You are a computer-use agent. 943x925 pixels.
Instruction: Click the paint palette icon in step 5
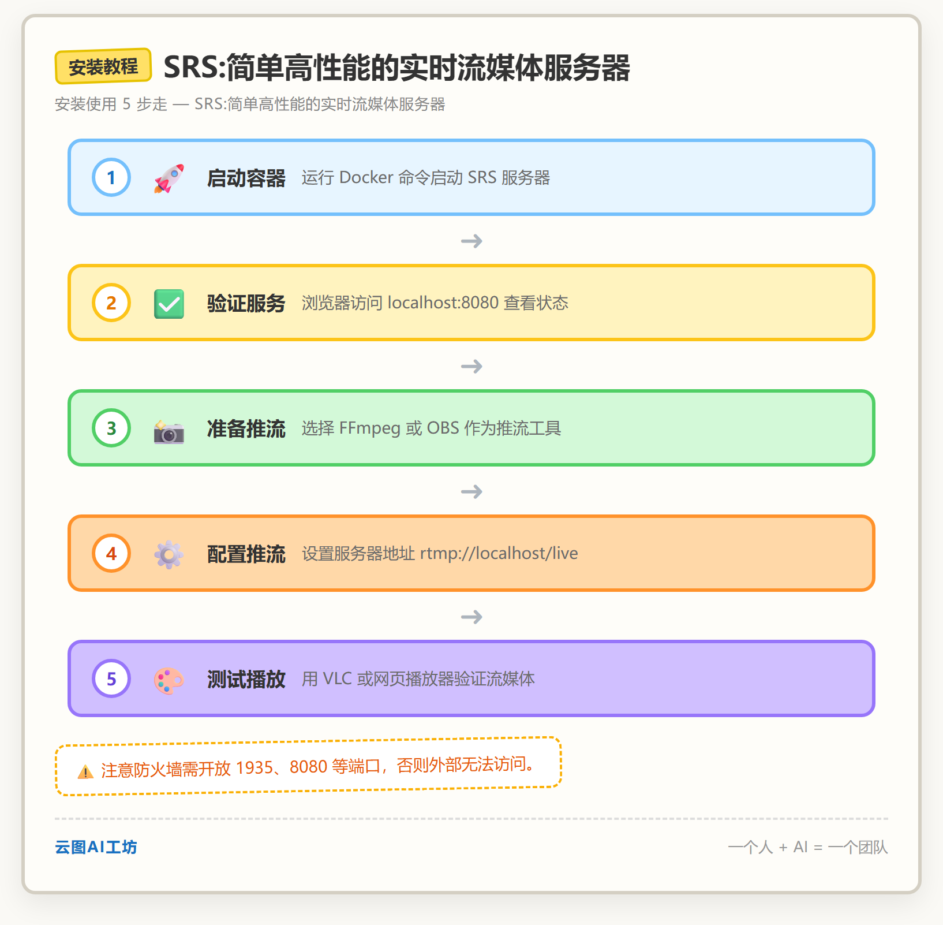tap(169, 680)
